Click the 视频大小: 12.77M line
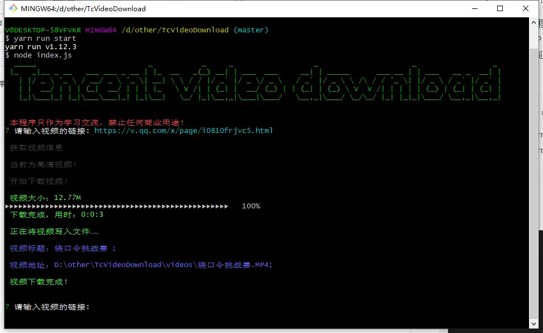This screenshot has width=543, height=333. [x=45, y=198]
